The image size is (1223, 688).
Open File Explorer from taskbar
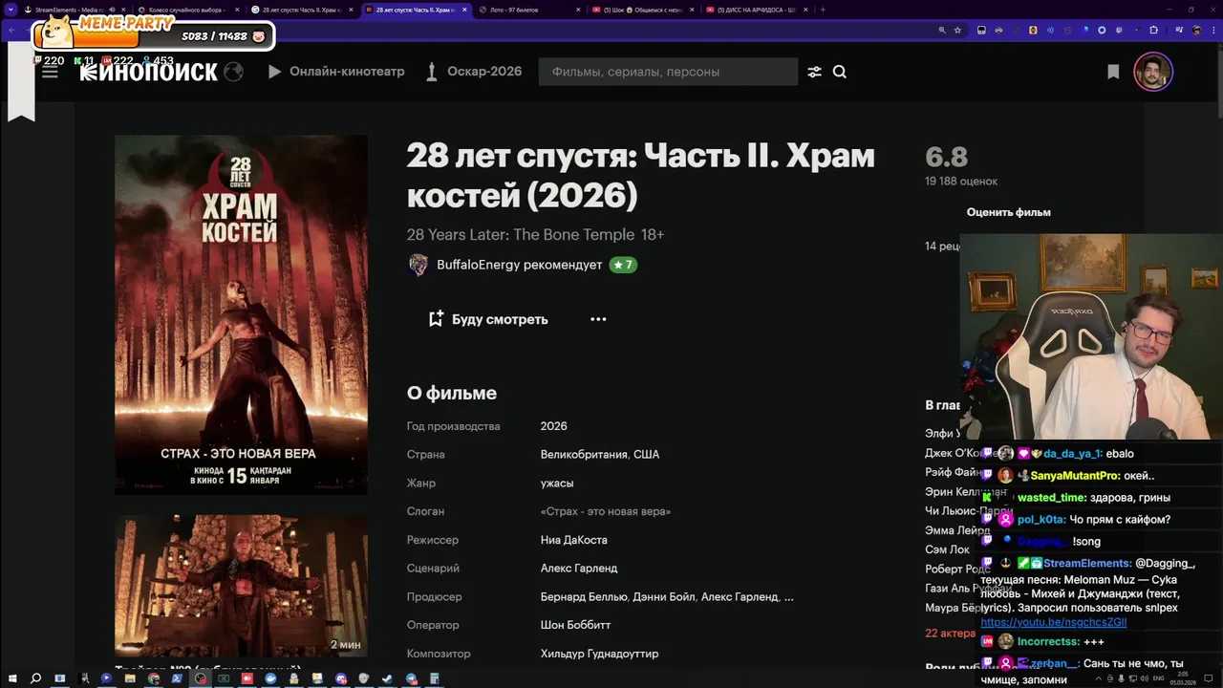click(130, 678)
